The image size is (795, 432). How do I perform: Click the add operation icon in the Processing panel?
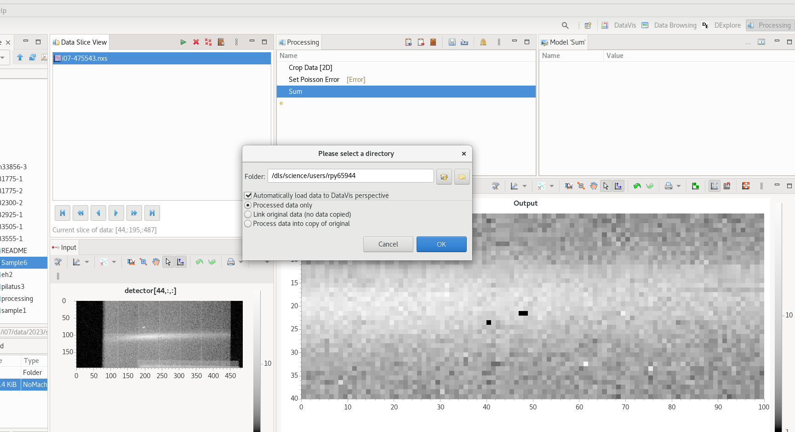click(x=408, y=42)
